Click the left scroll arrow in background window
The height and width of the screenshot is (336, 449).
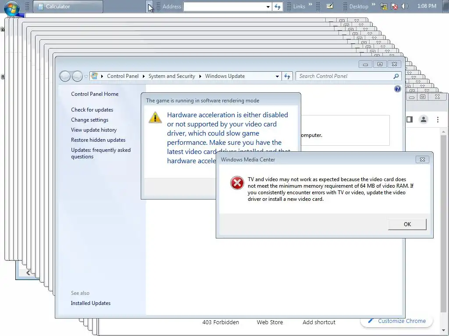coord(28,273)
